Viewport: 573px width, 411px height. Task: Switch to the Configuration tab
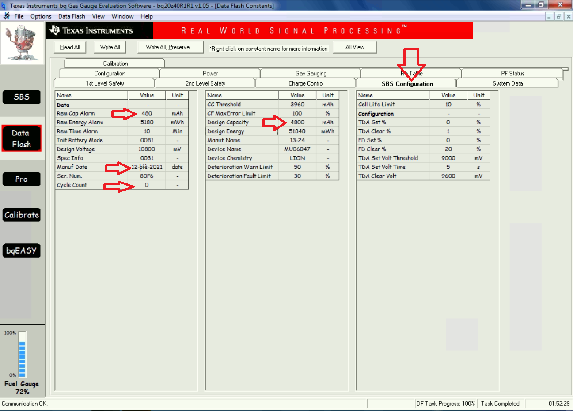[x=110, y=73]
